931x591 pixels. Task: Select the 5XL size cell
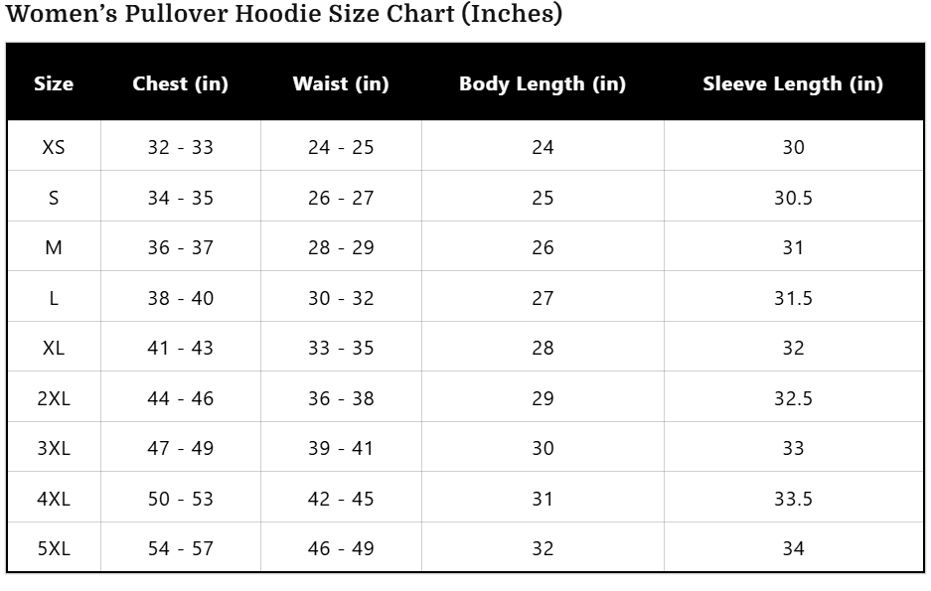[x=54, y=548]
